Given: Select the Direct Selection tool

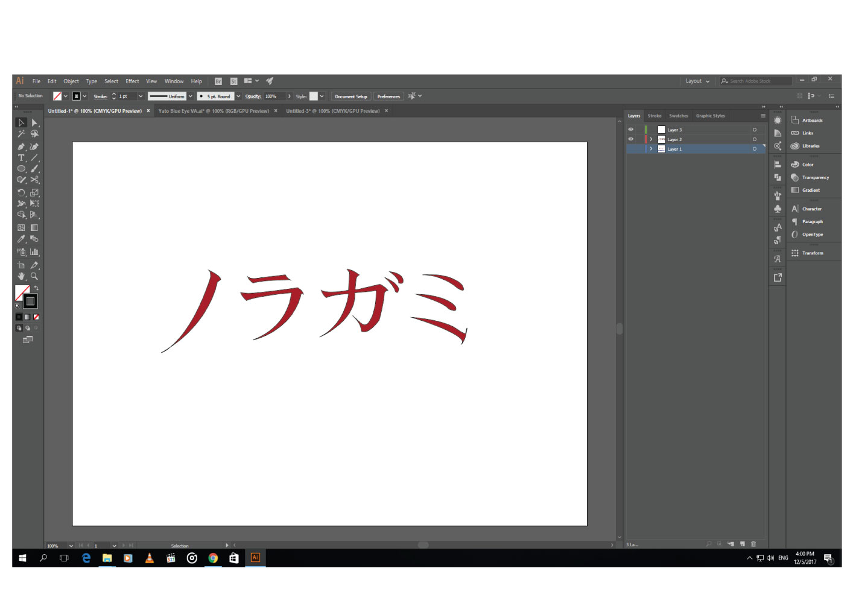Looking at the screenshot, I should pos(34,122).
